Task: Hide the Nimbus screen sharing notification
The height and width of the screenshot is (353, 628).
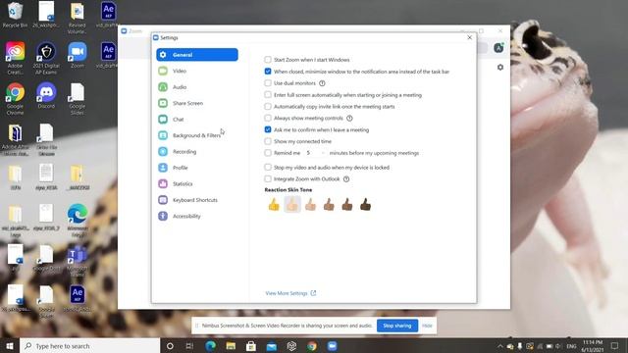Action: point(427,326)
